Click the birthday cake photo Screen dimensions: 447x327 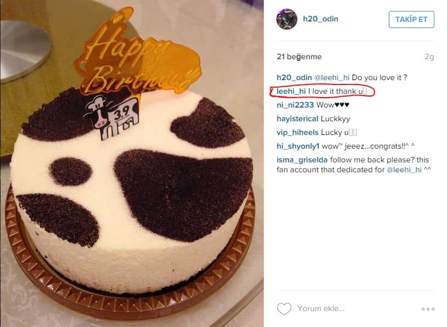132,163
